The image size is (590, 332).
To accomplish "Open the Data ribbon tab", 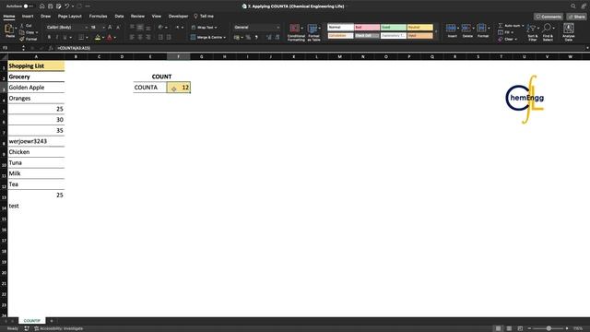I will [x=119, y=17].
